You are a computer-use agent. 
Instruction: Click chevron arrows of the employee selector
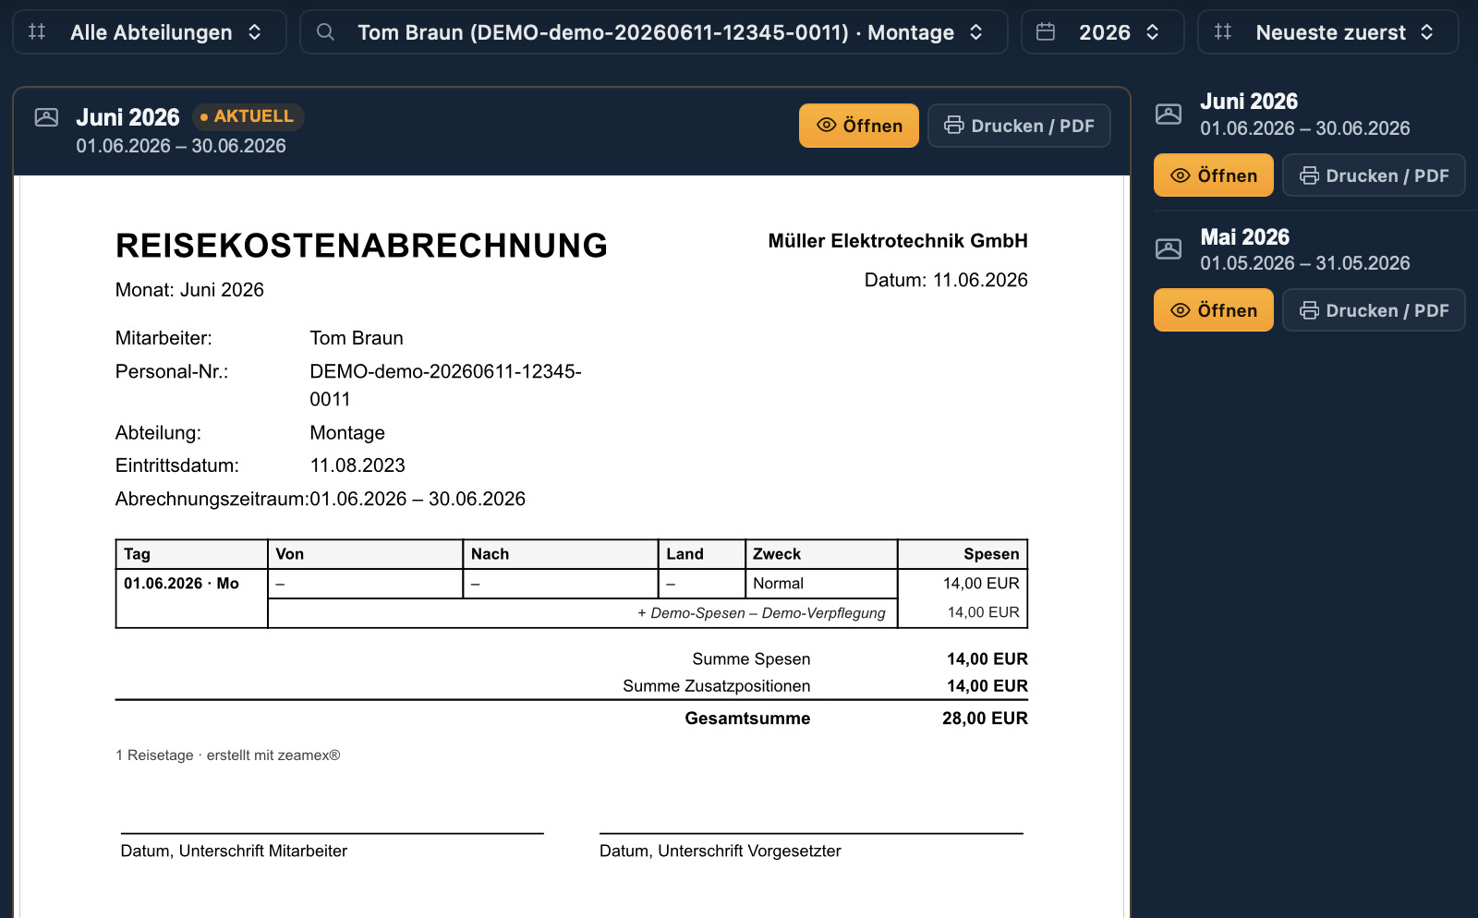(x=976, y=32)
